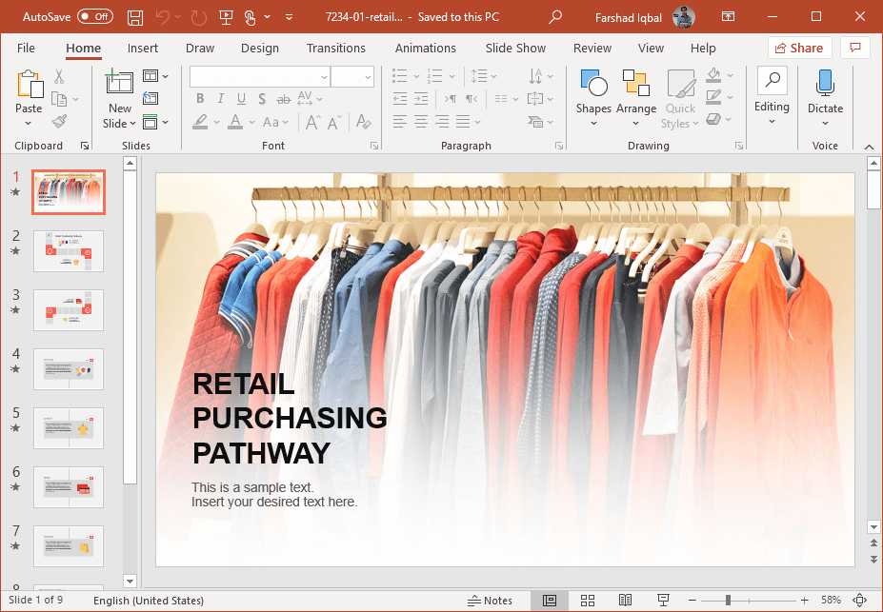Image resolution: width=883 pixels, height=612 pixels.
Task: Fit slide to current window
Action: 860,601
